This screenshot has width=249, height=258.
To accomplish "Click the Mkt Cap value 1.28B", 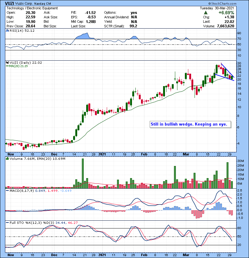I will click(91, 21).
